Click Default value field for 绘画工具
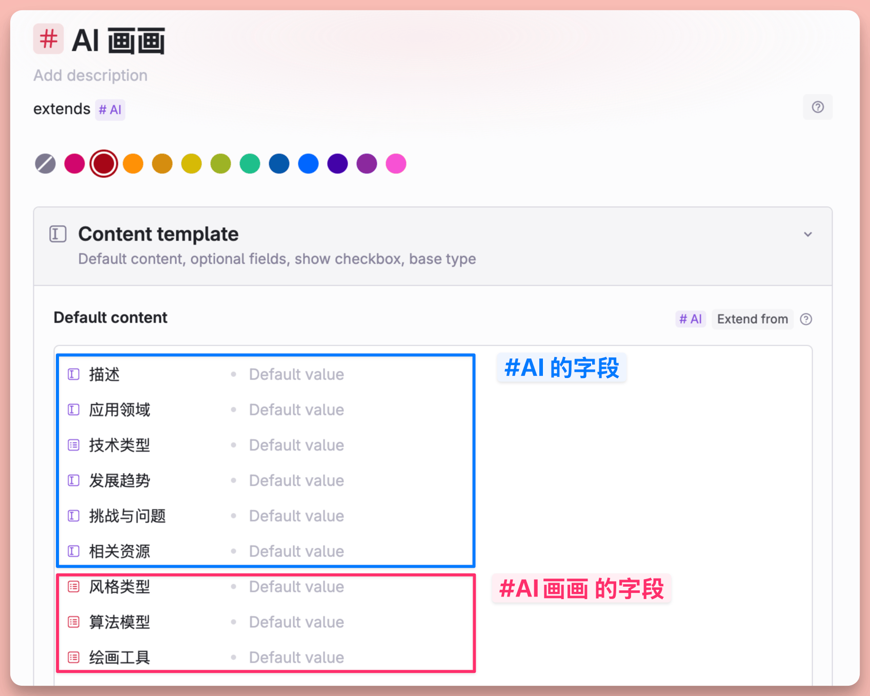 click(x=296, y=658)
